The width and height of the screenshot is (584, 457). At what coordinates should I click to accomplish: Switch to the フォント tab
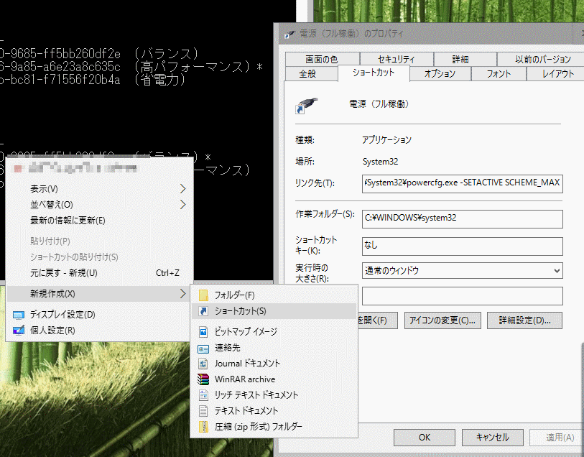click(x=499, y=74)
